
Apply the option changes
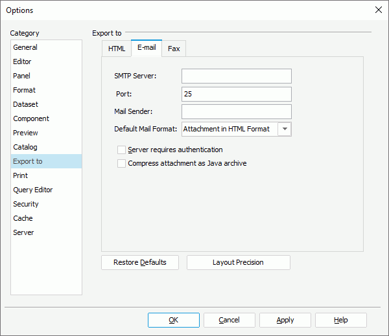pyautogui.click(x=285, y=320)
